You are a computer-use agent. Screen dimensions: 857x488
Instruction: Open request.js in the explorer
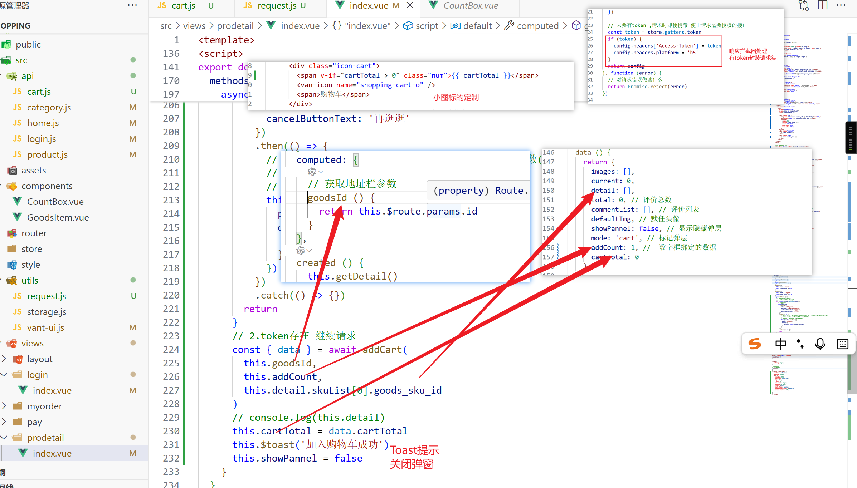(47, 296)
